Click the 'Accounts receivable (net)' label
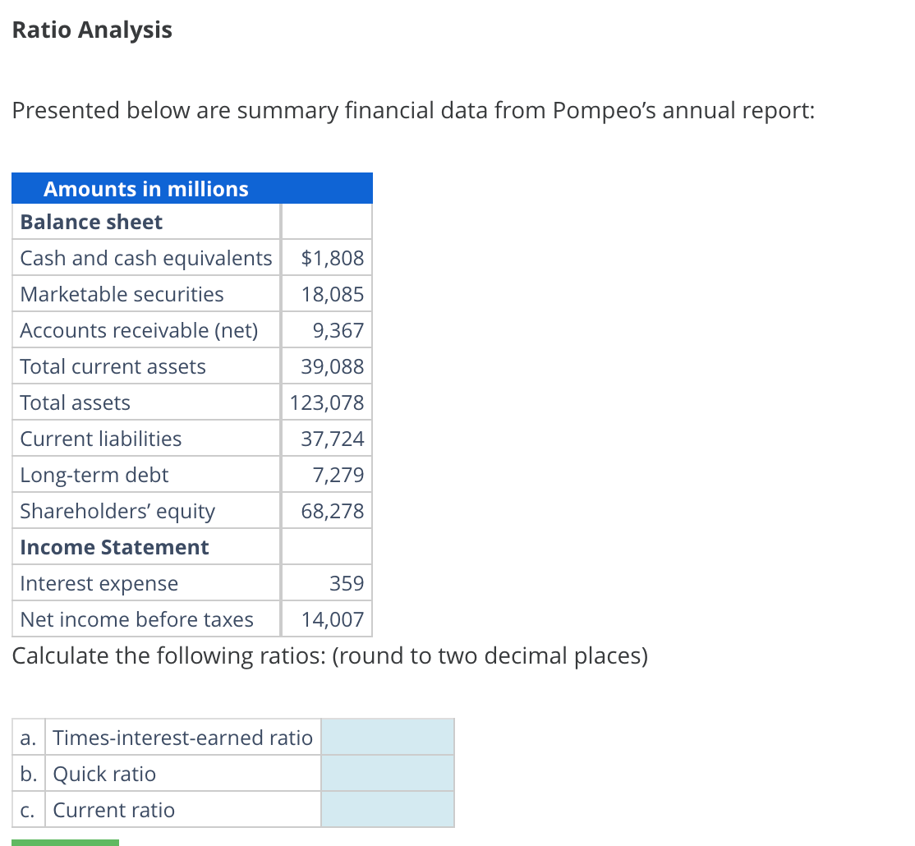The height and width of the screenshot is (846, 915). pos(139,330)
